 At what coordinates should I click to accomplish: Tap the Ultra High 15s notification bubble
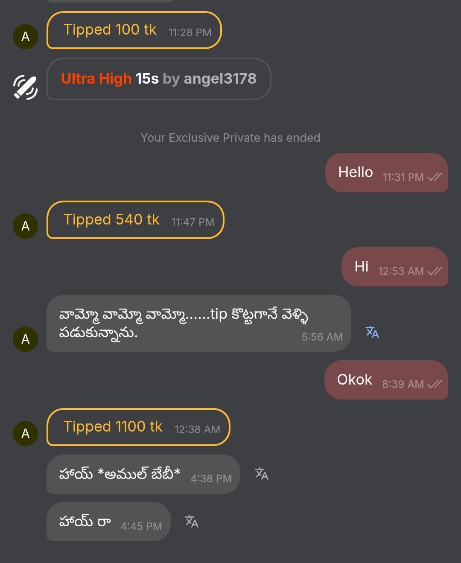click(159, 79)
